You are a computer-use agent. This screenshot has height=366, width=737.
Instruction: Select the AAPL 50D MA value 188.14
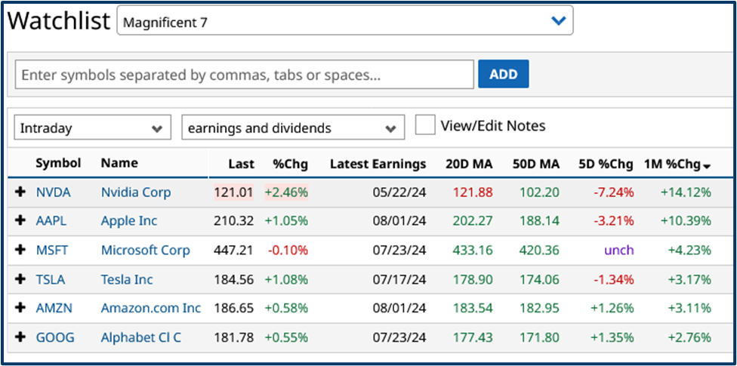coord(540,221)
